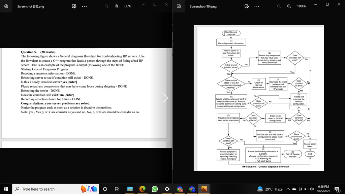
Task: Expand hidden icons in the system tray
Action: coord(288,189)
